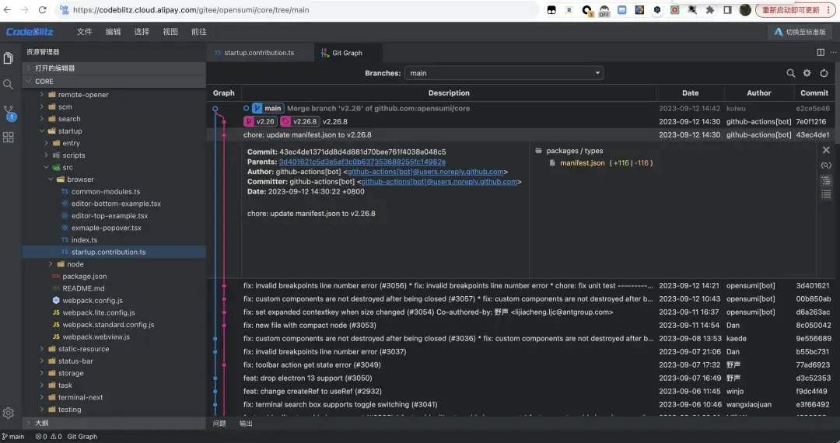Image resolution: width=840 pixels, height=443 pixels.
Task: Open the Branches dropdown showing main
Action: point(504,73)
